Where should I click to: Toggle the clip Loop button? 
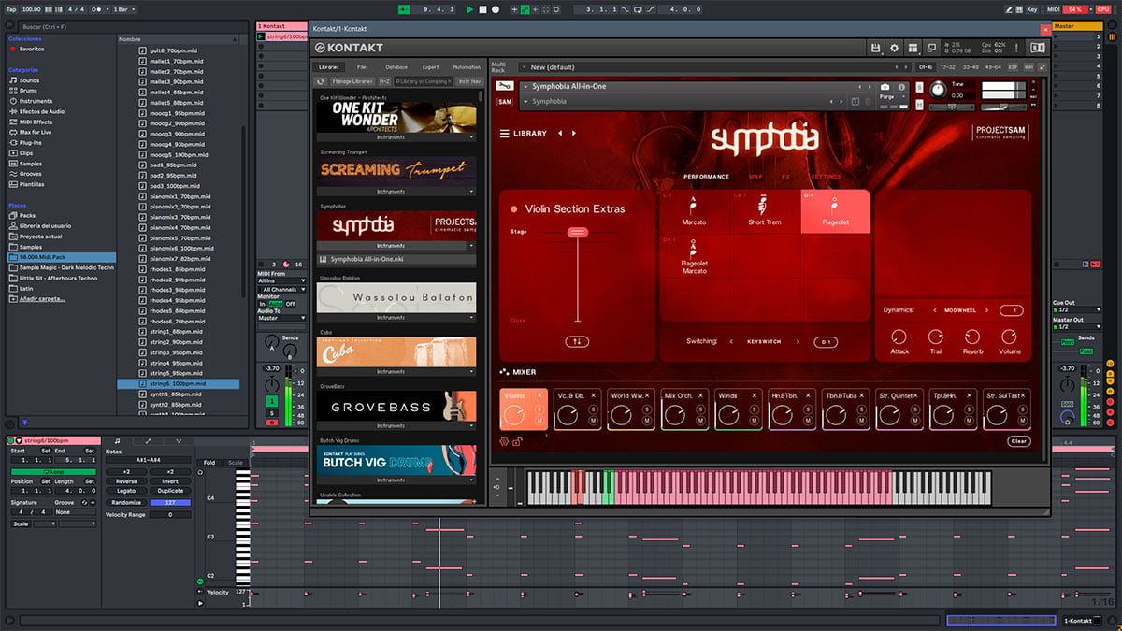[53, 472]
